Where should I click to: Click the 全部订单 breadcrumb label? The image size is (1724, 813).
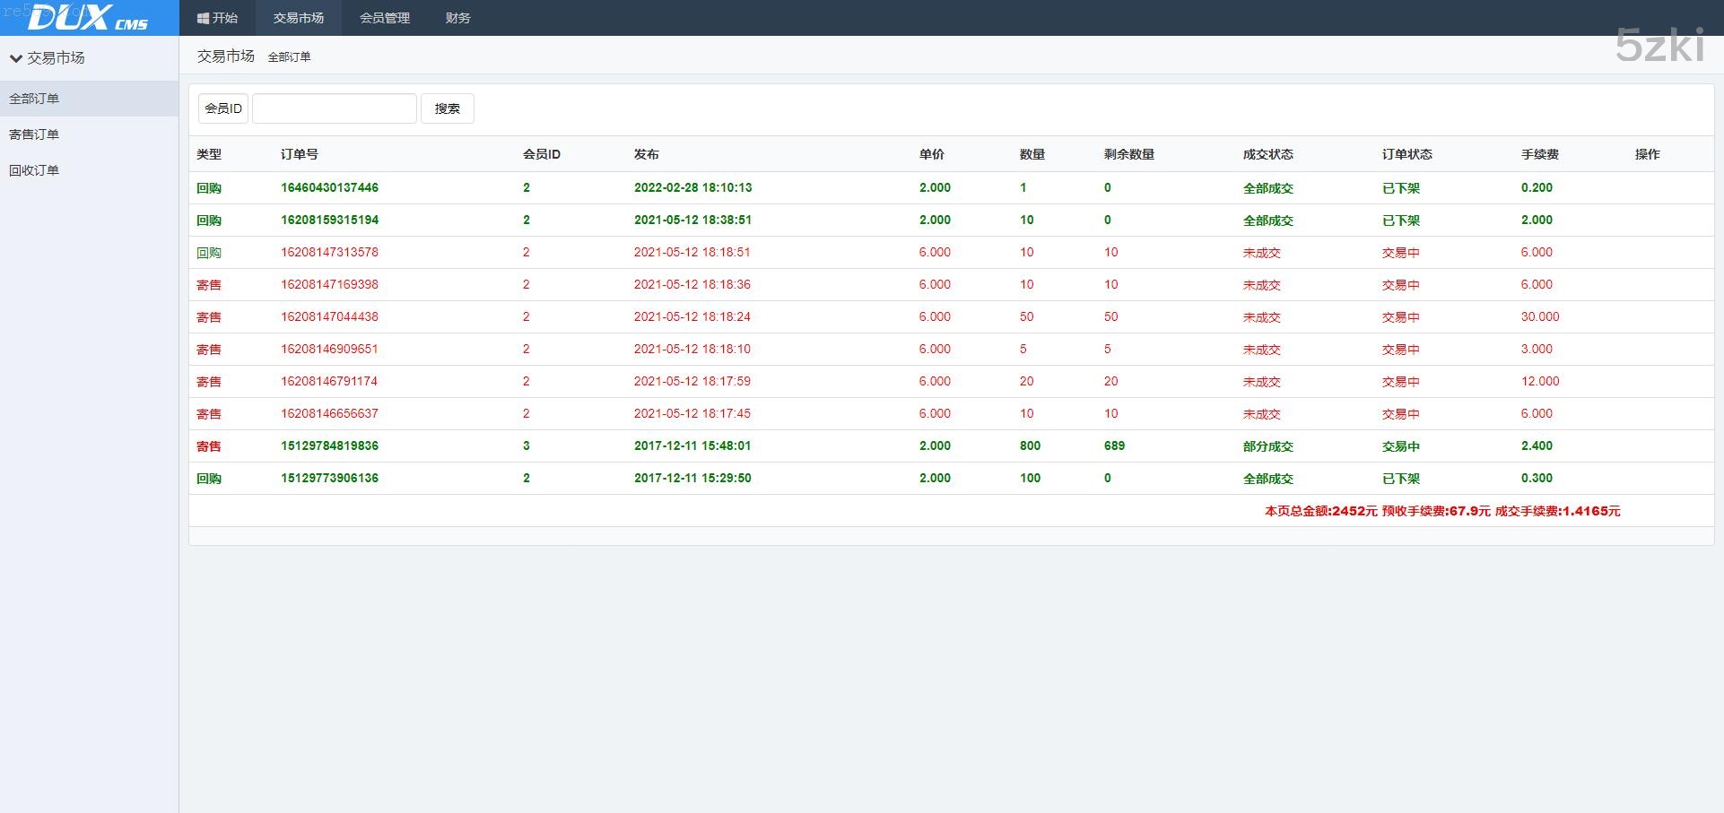289,56
